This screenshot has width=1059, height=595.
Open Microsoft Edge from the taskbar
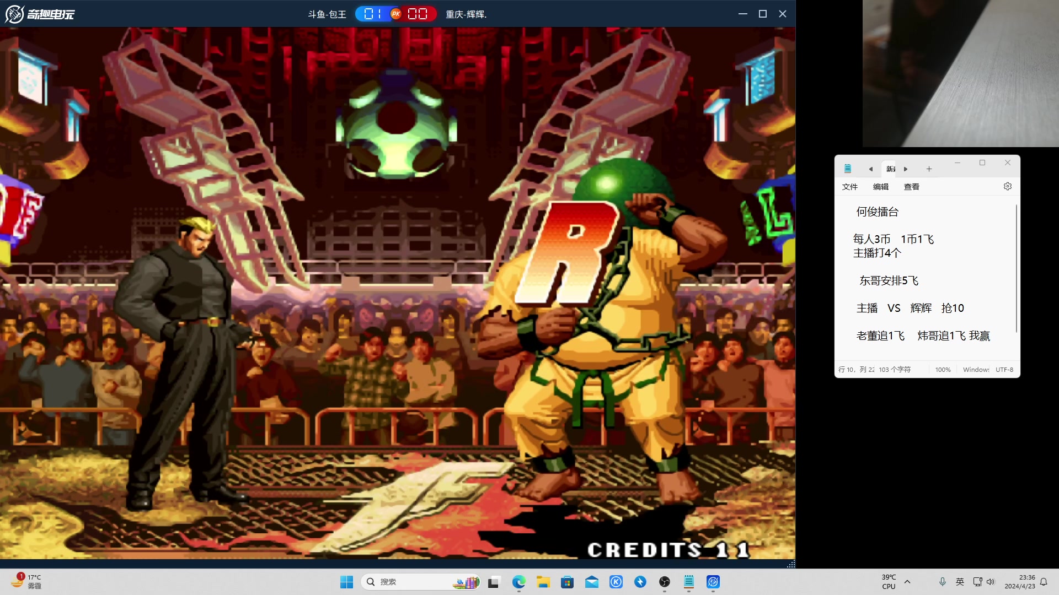[518, 582]
